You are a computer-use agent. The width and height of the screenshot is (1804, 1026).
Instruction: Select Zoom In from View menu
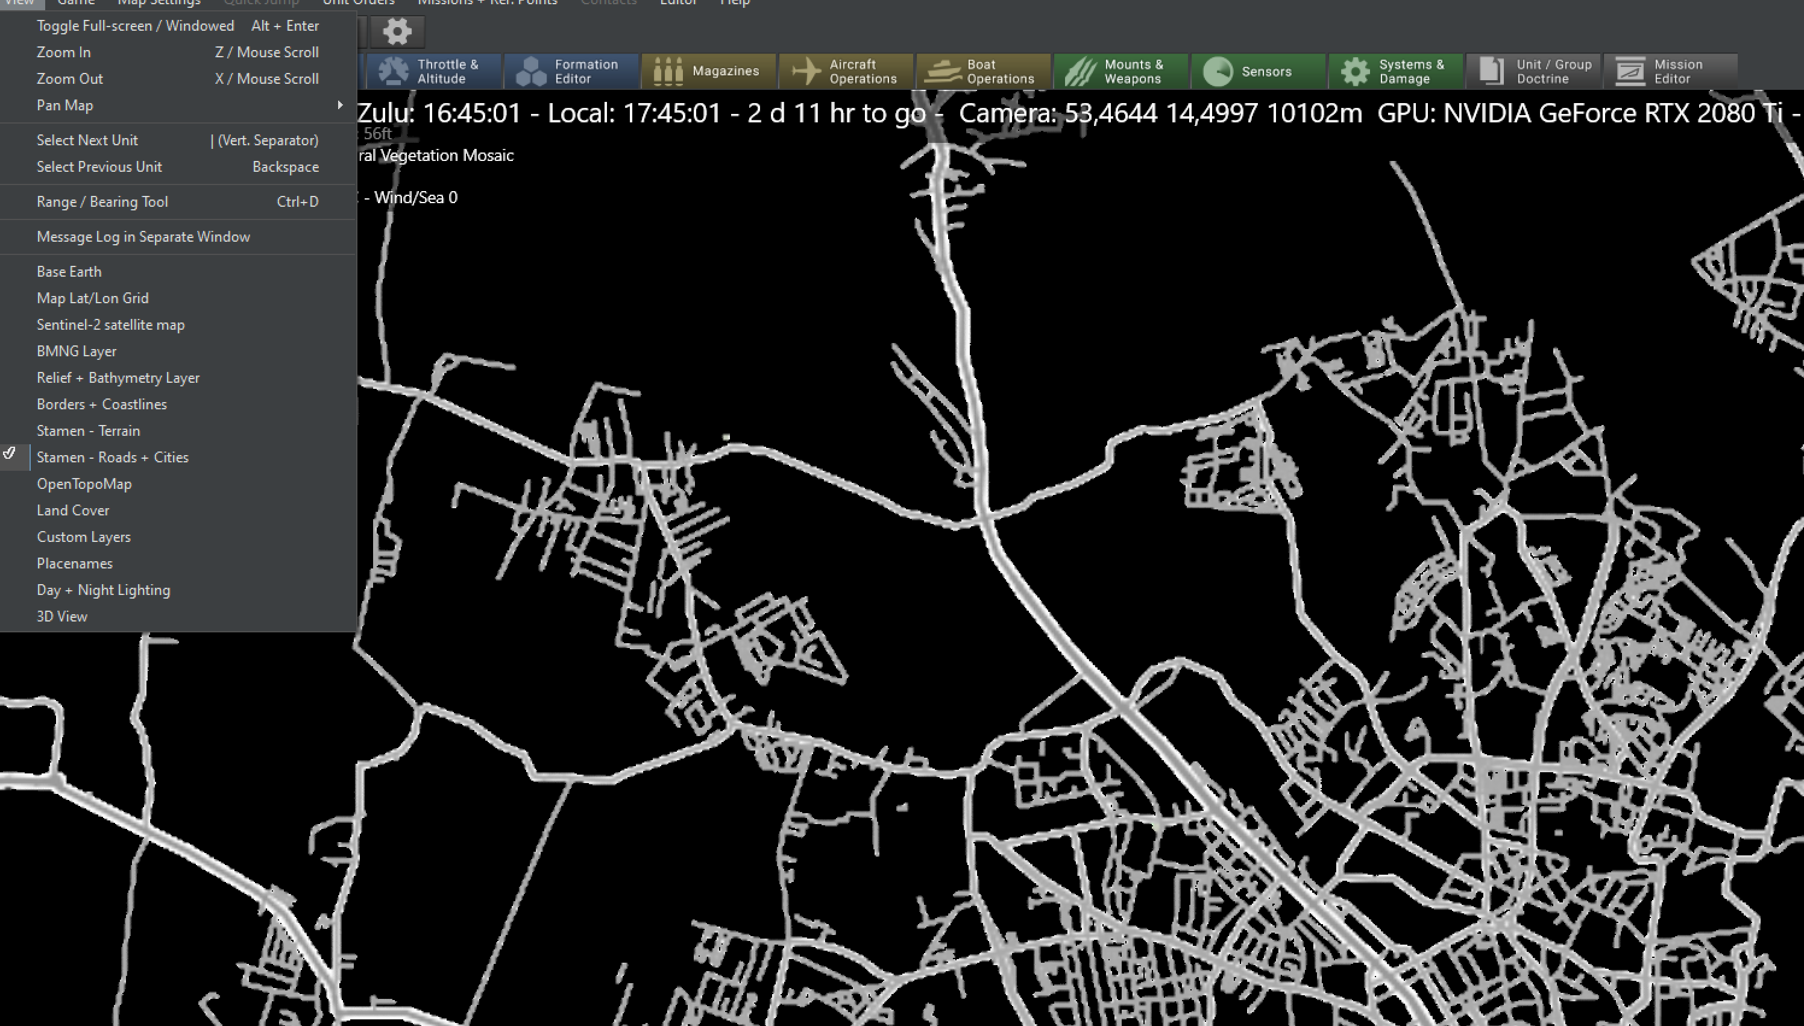click(x=178, y=52)
